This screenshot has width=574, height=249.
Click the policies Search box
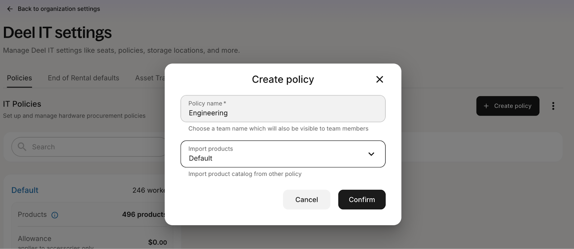tap(90, 147)
